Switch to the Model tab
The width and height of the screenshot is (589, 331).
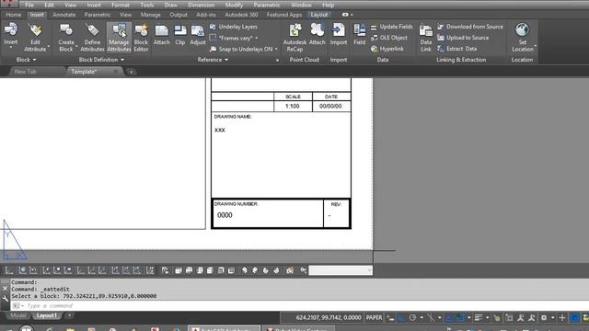(18, 315)
